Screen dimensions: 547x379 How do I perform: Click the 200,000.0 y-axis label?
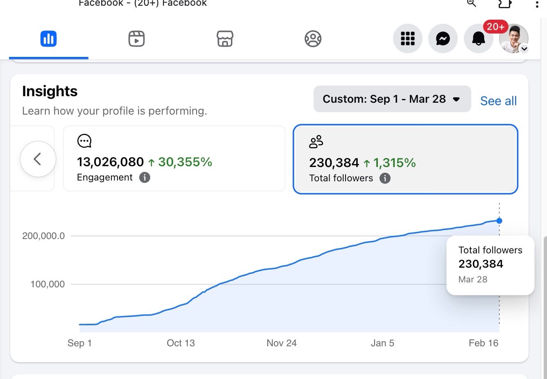pyautogui.click(x=43, y=236)
